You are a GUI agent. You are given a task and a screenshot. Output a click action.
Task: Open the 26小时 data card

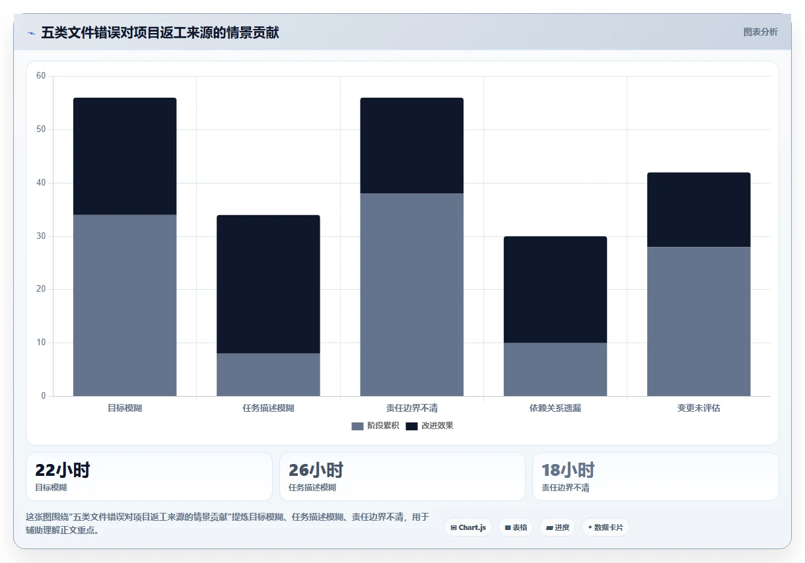coord(402,477)
